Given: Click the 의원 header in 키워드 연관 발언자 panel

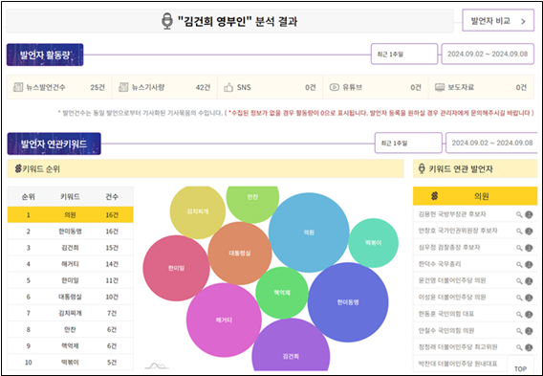Looking at the screenshot, I should tap(475, 196).
